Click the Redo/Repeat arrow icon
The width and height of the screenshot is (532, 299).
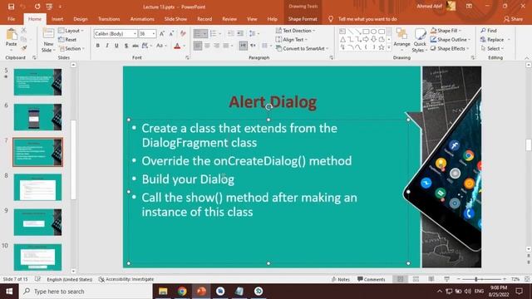[x=37, y=7]
